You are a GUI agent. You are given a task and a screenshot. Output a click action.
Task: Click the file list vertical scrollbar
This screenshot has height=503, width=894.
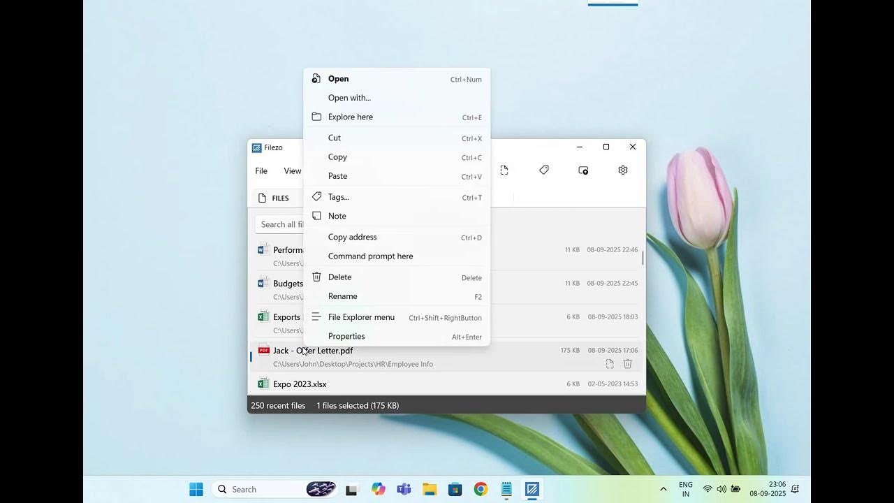[643, 258]
